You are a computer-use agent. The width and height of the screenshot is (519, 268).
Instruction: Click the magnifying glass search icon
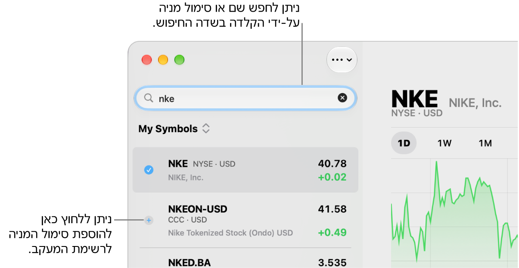pos(149,98)
